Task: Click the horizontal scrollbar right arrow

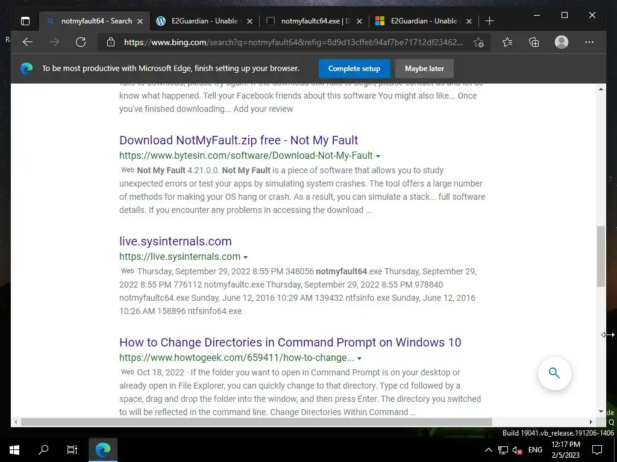Action: tap(590, 422)
